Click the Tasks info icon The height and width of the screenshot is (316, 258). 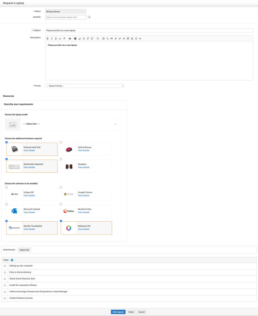click(x=12, y=260)
